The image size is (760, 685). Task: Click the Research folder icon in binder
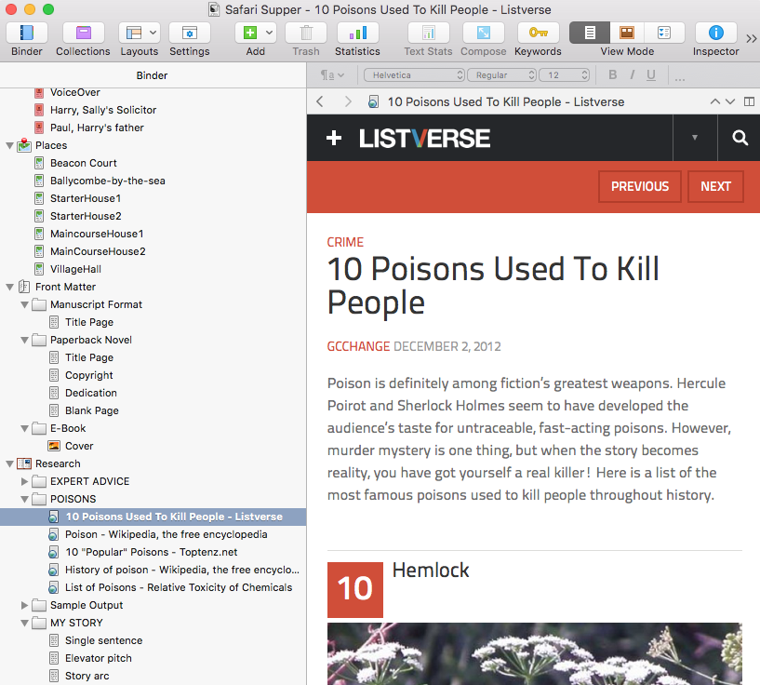24,463
